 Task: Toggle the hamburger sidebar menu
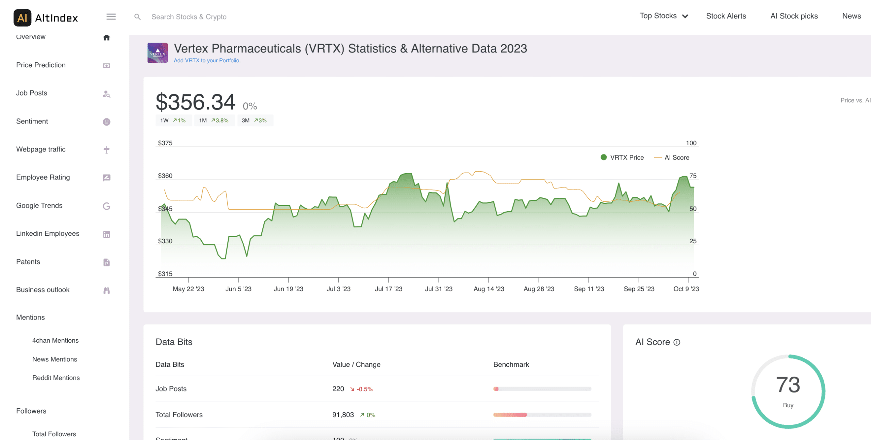coord(111,17)
